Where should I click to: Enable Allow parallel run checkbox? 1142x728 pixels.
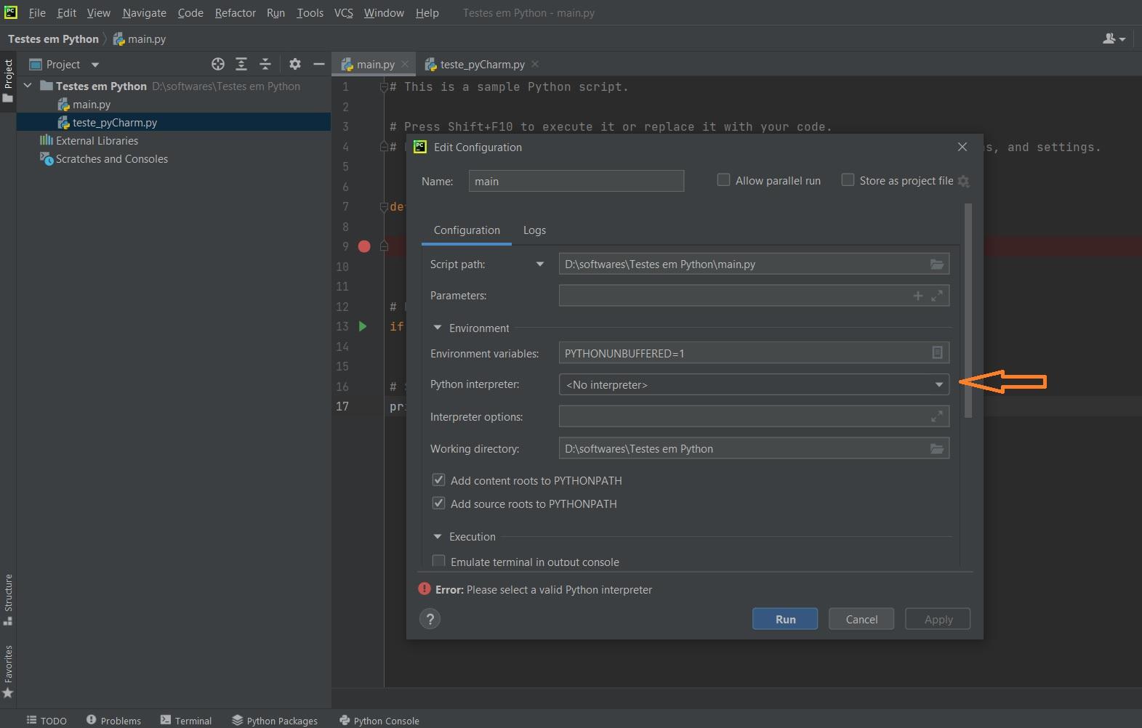pos(723,180)
